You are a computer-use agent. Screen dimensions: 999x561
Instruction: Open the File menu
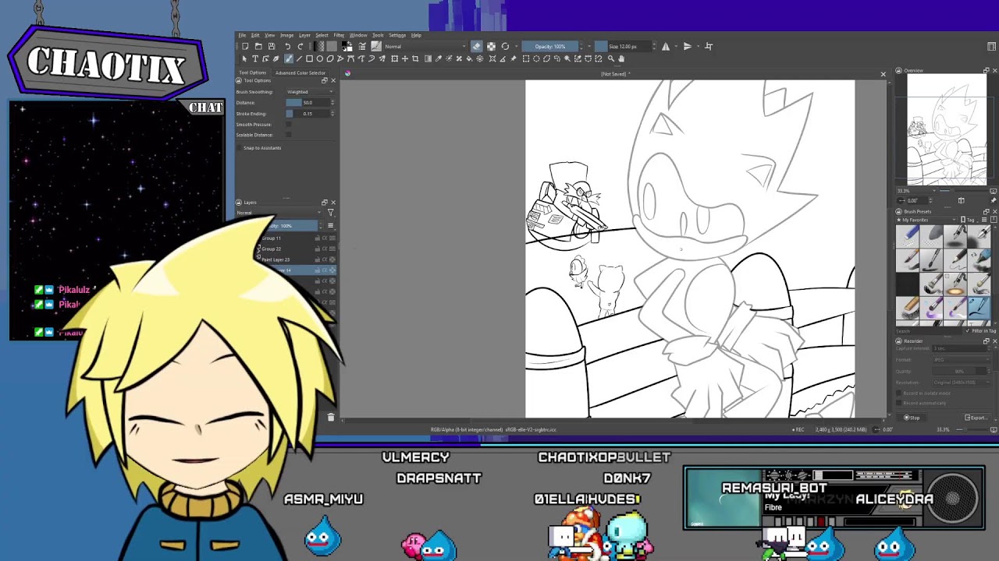click(x=242, y=35)
